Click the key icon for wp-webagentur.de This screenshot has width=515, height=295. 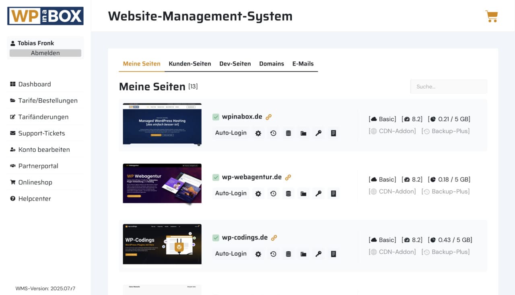click(318, 193)
